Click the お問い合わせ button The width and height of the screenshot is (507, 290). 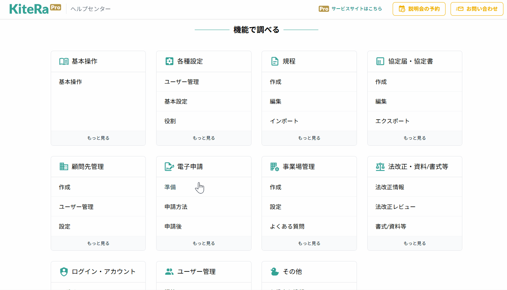tap(477, 9)
